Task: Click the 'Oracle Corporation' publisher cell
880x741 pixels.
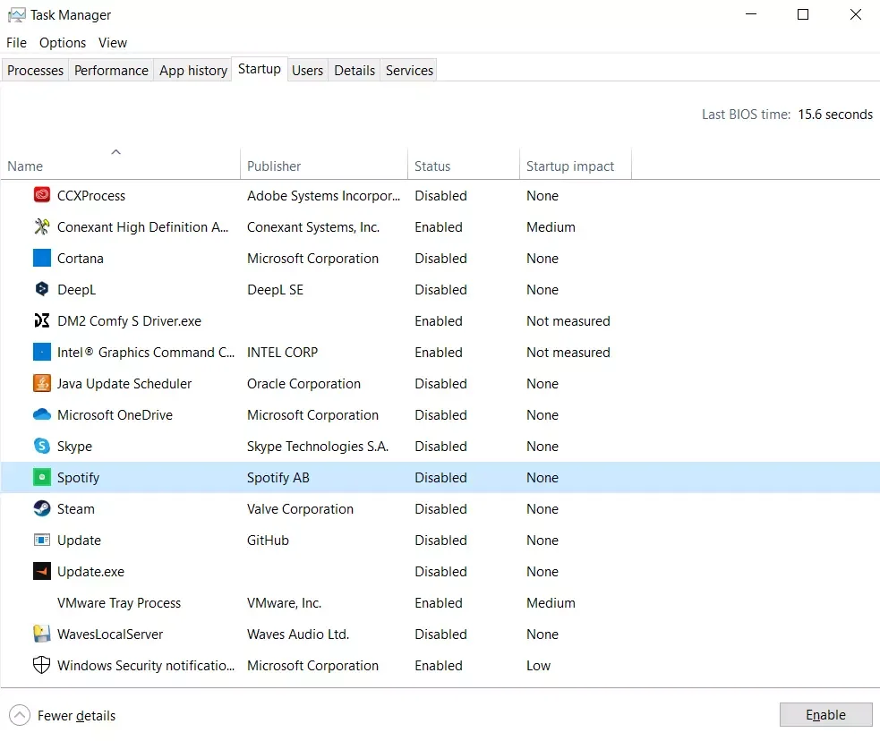Action: tap(303, 384)
